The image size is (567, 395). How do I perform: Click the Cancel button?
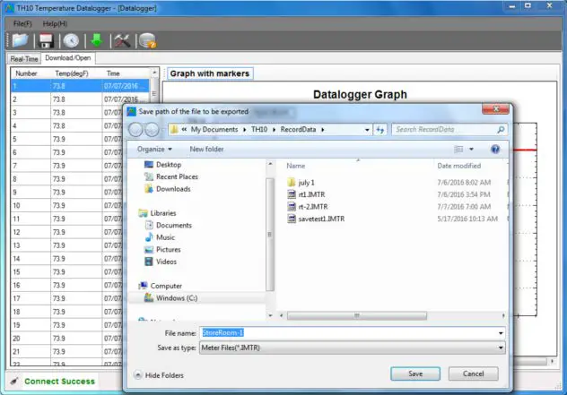(x=474, y=374)
